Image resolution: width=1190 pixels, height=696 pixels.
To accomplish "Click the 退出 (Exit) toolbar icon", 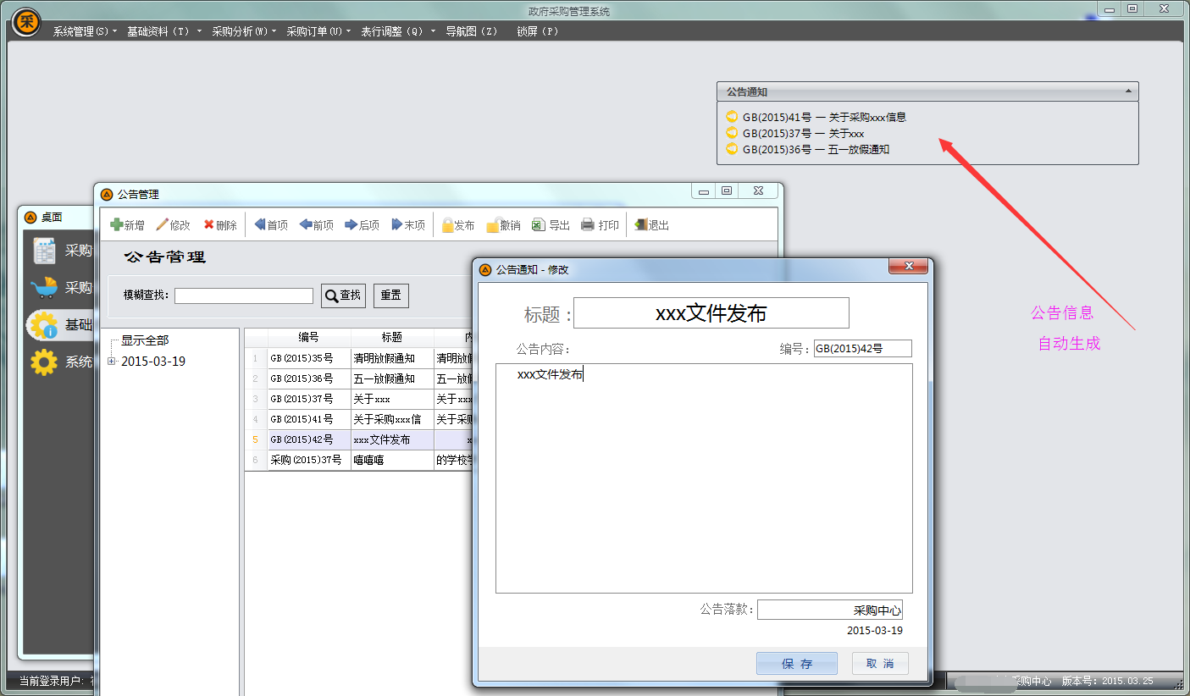I will pyautogui.click(x=641, y=225).
